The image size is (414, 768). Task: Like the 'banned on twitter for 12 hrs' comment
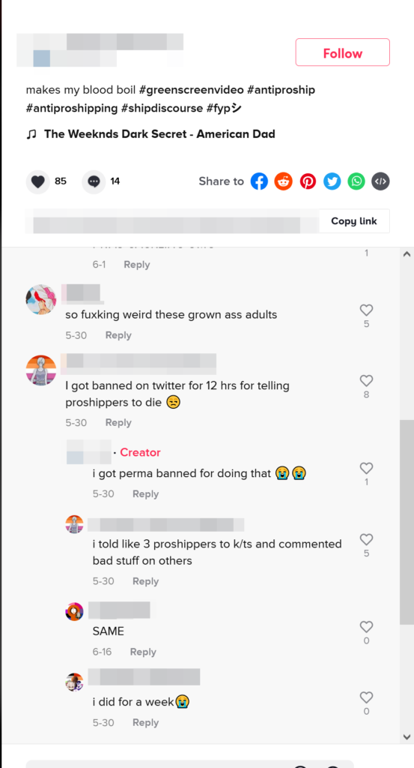(366, 380)
